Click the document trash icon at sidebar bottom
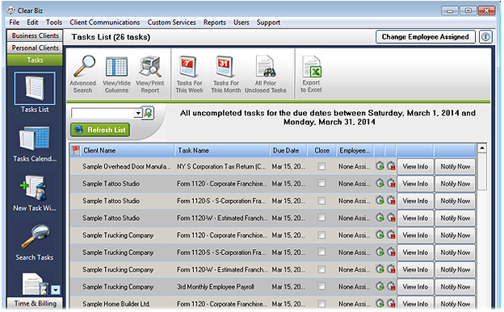The height and width of the screenshot is (312, 504). (x=36, y=285)
